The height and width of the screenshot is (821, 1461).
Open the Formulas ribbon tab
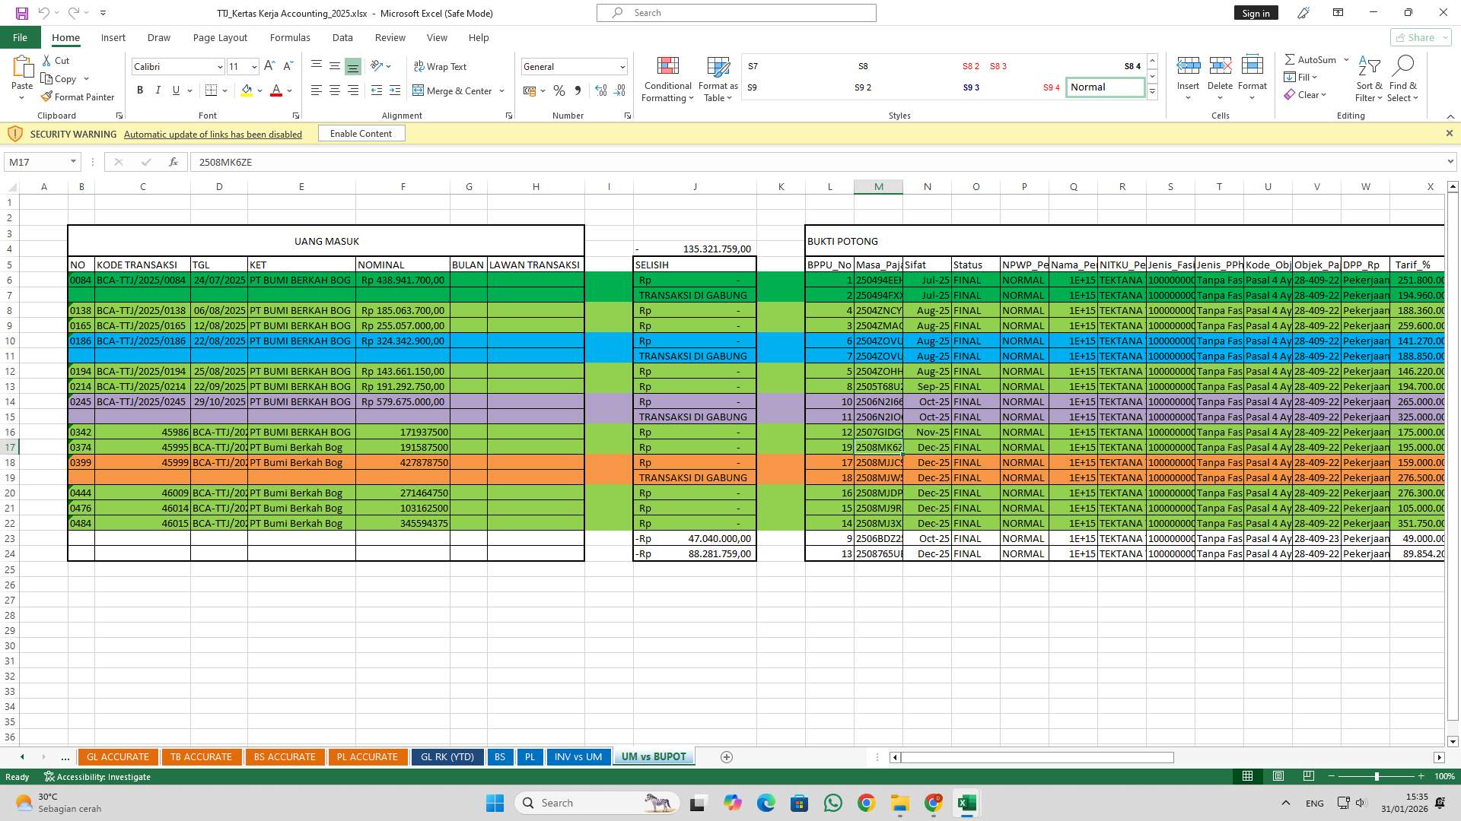pyautogui.click(x=290, y=37)
